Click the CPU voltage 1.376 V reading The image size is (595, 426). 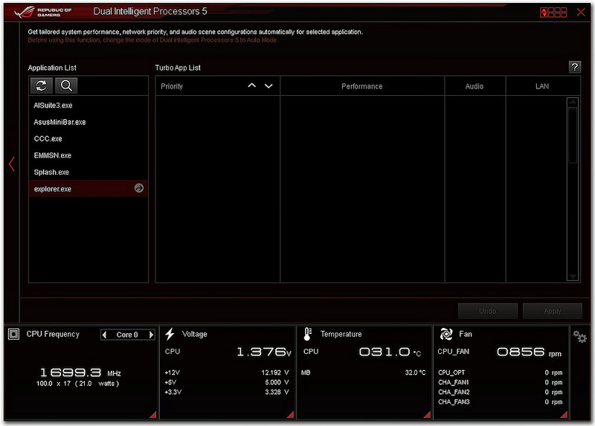[264, 352]
